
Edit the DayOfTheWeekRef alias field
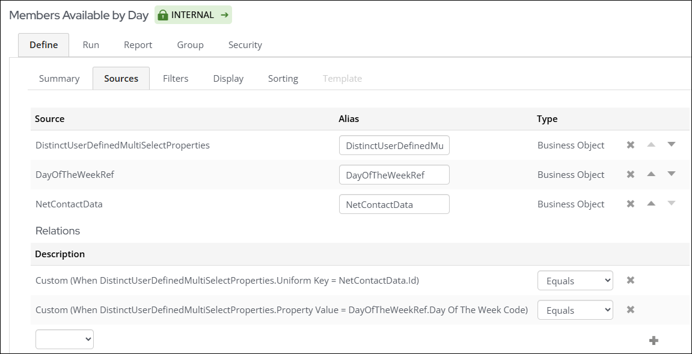pos(394,175)
